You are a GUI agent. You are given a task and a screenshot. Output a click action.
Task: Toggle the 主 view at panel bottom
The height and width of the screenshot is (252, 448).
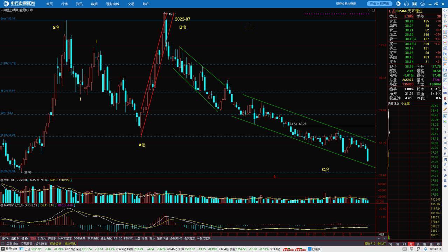click(x=431, y=244)
